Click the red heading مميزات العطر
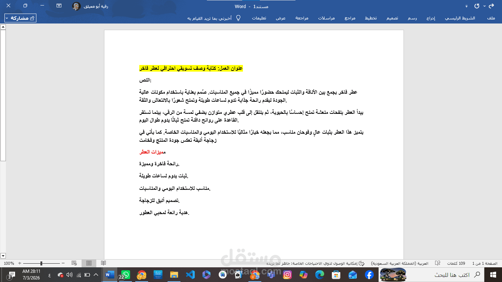This screenshot has height=282, width=502. click(x=153, y=152)
